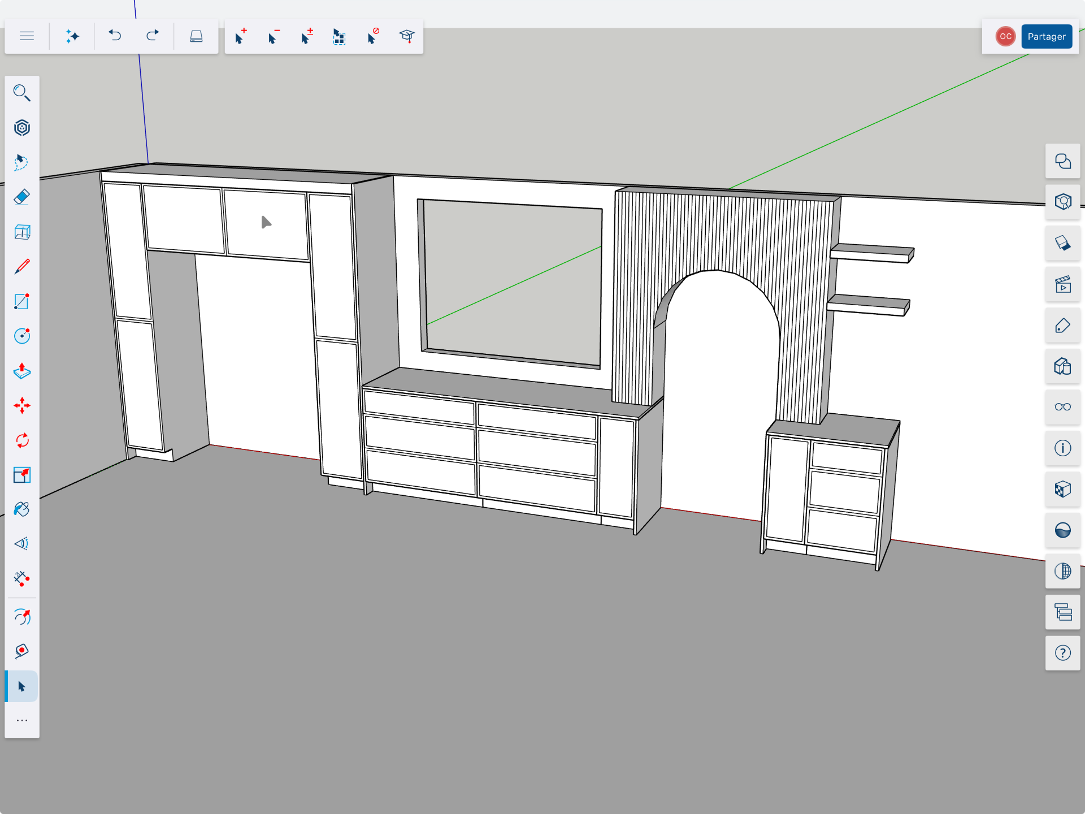Open the Entity Info panel
The image size is (1085, 814).
(1062, 448)
